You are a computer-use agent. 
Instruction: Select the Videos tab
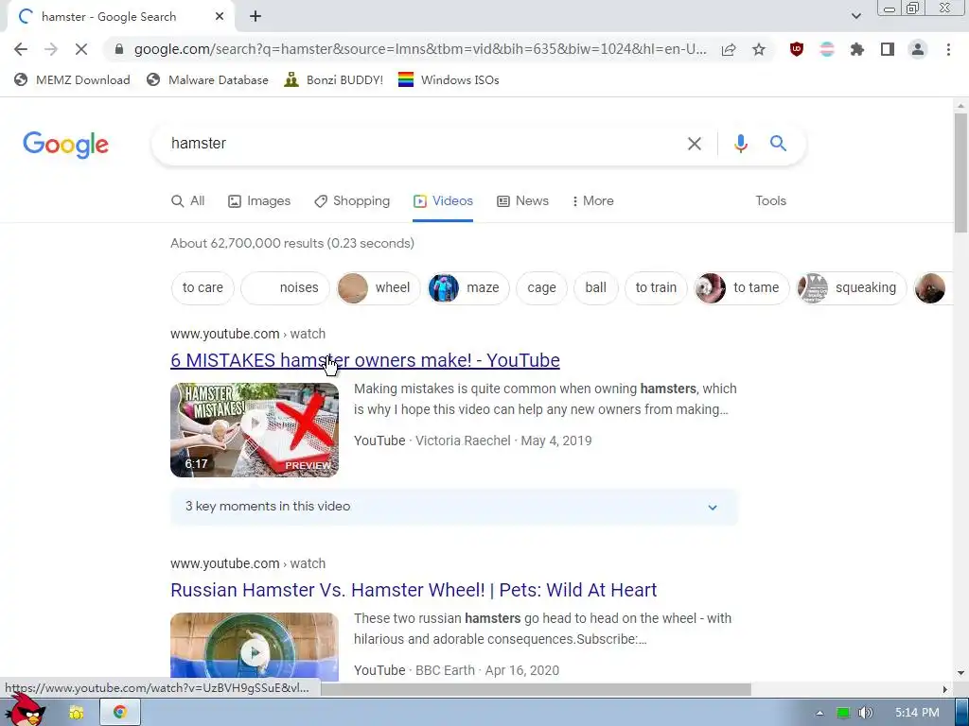(x=443, y=201)
